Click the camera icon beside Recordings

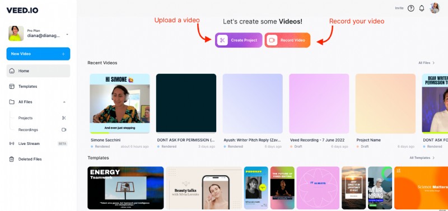click(64, 130)
